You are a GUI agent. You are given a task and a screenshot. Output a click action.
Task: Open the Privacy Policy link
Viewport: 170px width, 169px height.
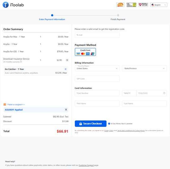[x=109, y=130]
